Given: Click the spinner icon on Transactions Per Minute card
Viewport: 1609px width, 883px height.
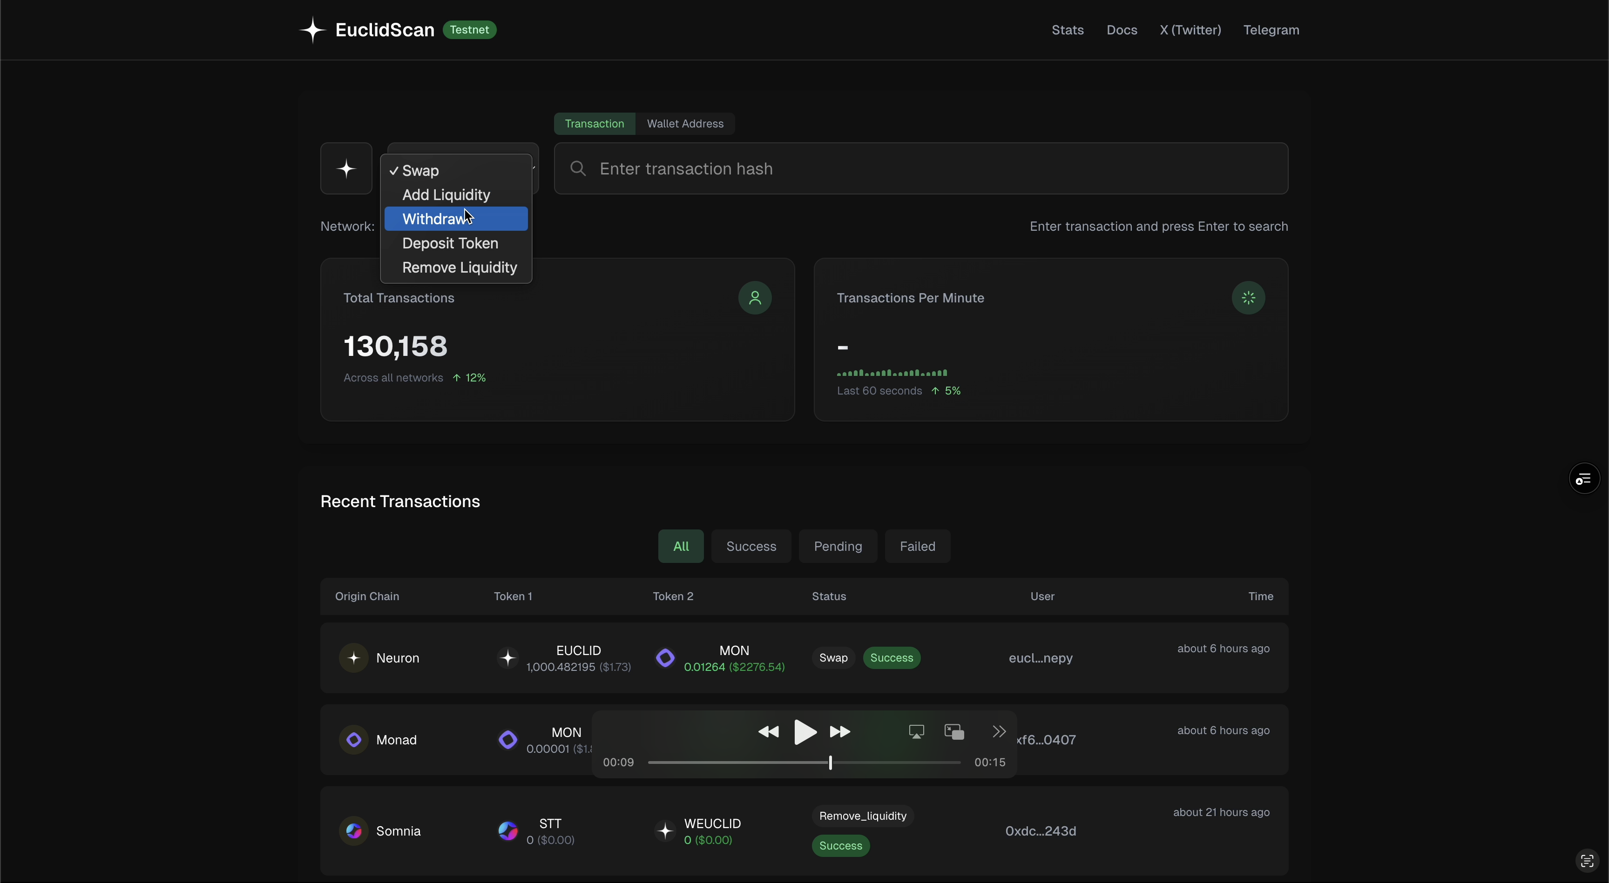Looking at the screenshot, I should (x=1249, y=298).
